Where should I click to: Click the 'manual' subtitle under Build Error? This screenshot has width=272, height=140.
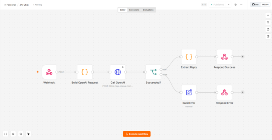click(189, 106)
